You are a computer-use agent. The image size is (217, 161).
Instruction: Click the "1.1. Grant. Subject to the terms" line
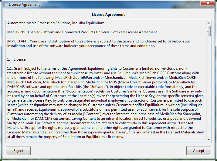point(97,69)
